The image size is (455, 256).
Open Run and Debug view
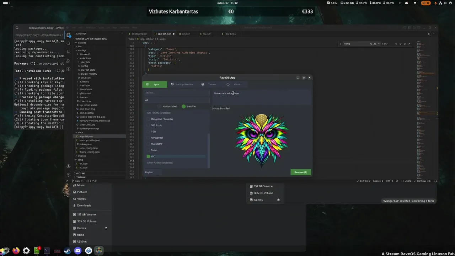(69, 60)
